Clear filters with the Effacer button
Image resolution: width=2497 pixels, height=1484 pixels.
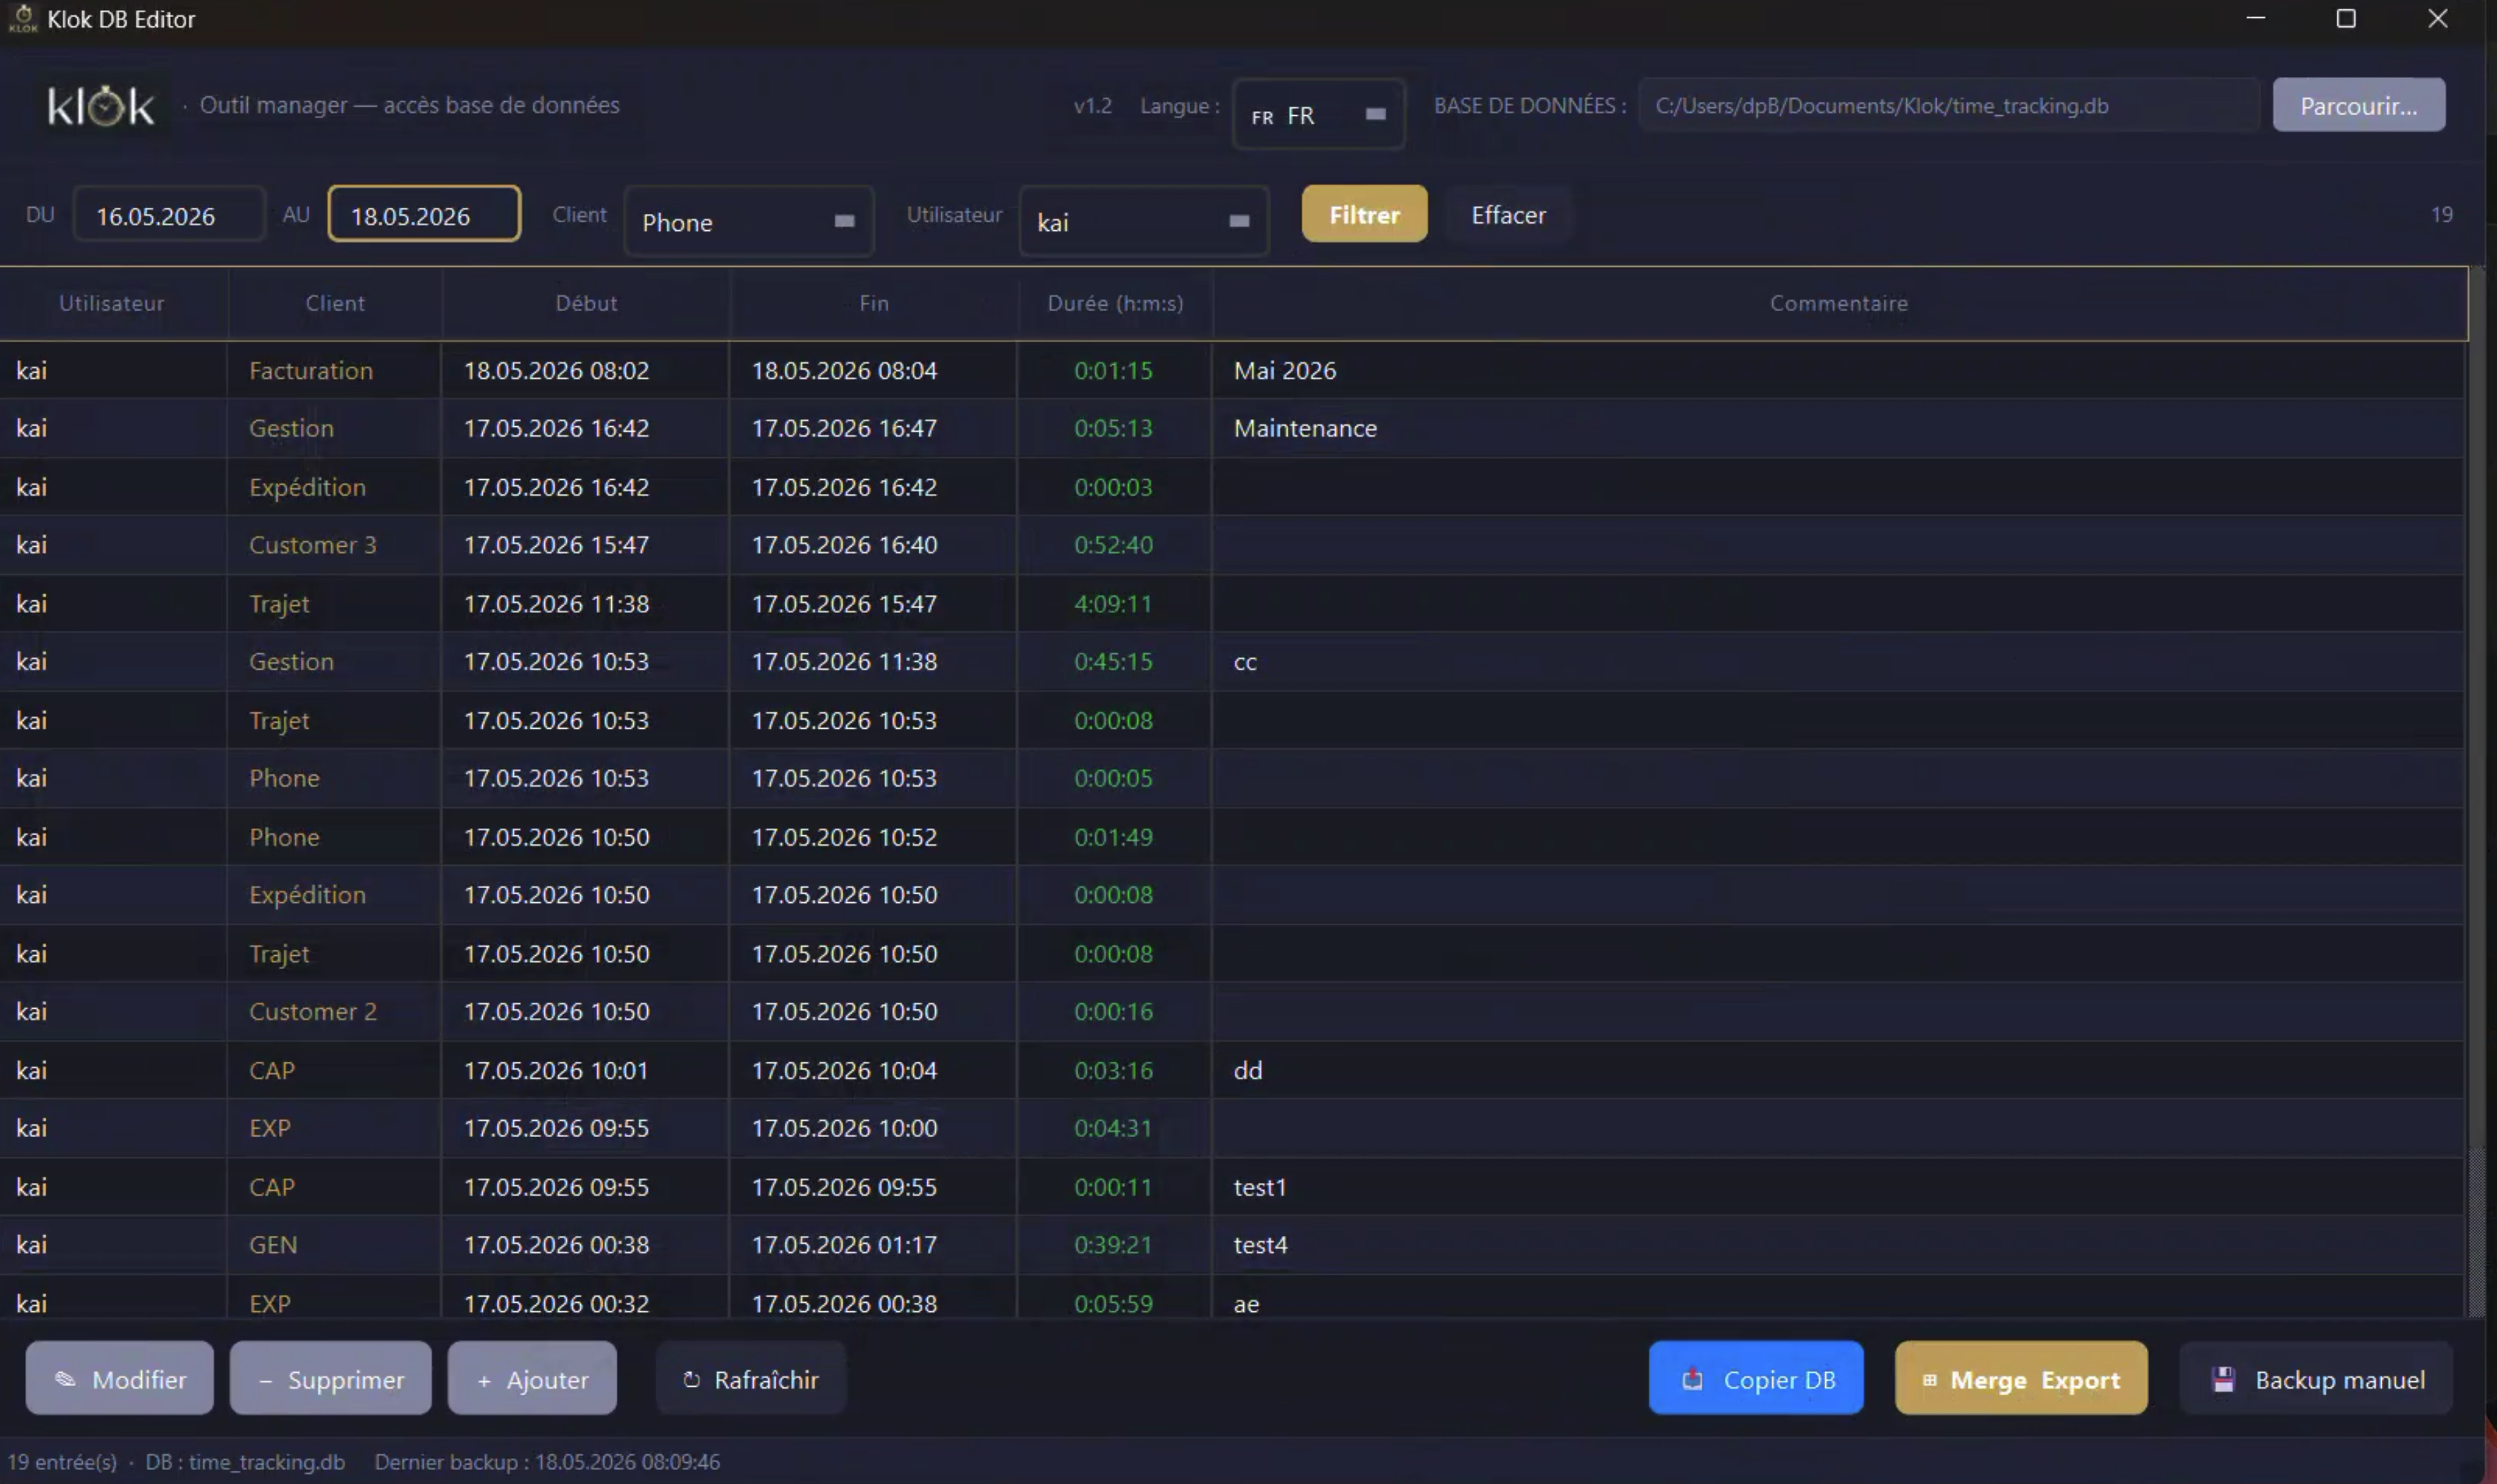click(x=1509, y=214)
